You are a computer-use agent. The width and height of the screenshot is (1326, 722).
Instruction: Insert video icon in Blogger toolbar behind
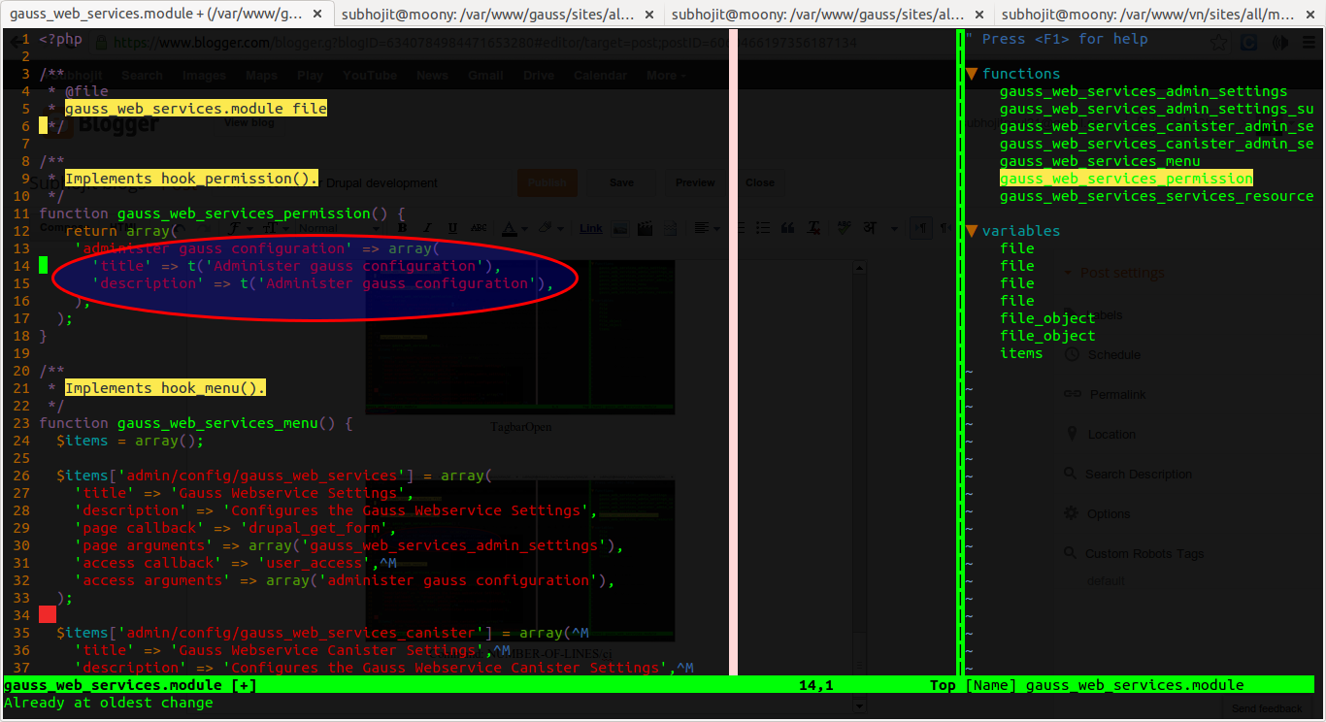click(645, 228)
